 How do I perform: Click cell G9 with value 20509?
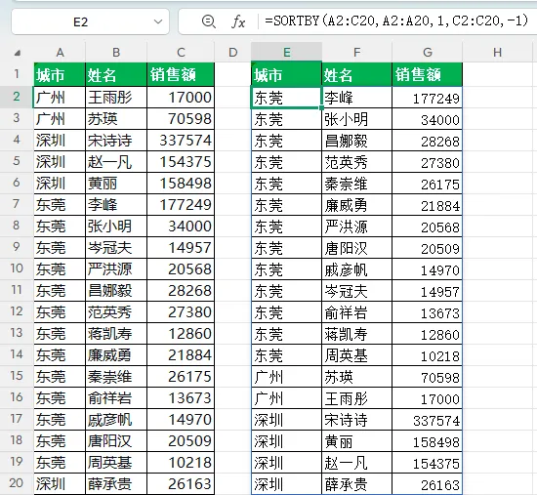[x=428, y=248]
